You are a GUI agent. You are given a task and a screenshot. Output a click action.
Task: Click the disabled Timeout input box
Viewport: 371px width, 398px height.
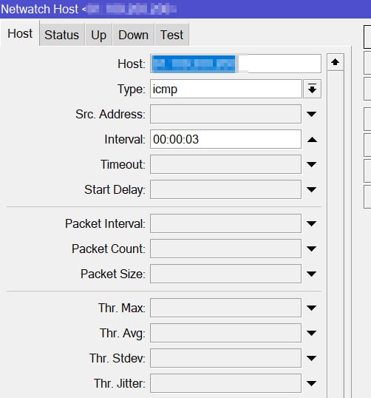(225, 164)
